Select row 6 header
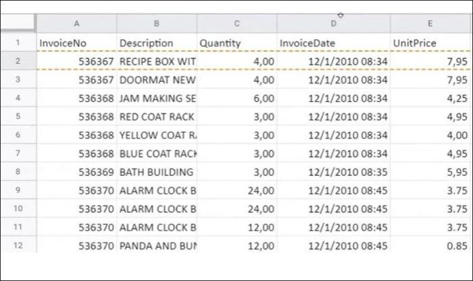473x281 pixels. [x=18, y=135]
